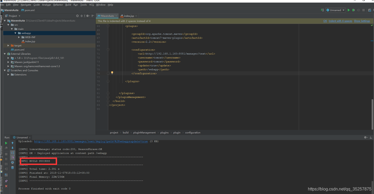This screenshot has width=374, height=194.
Task: Click the Run panel's pause output icon
Action: pyautogui.click(x=6, y=159)
